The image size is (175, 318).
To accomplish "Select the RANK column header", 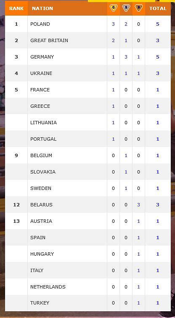I will coord(16,8).
